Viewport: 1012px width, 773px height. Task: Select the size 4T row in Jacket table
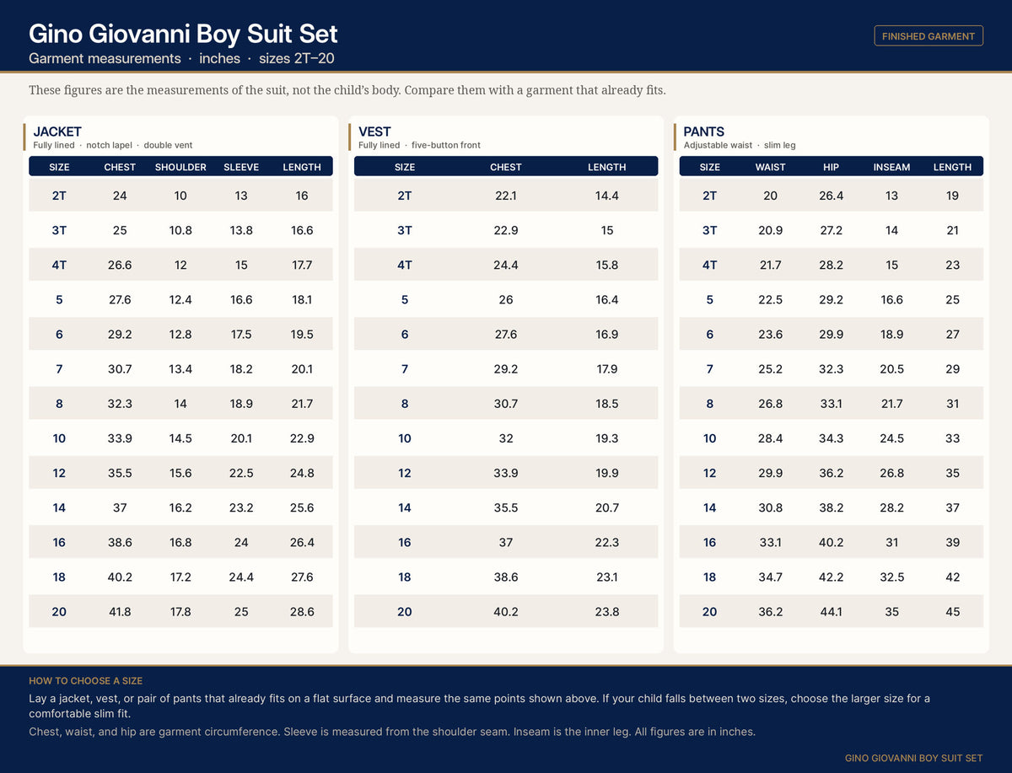(180, 265)
